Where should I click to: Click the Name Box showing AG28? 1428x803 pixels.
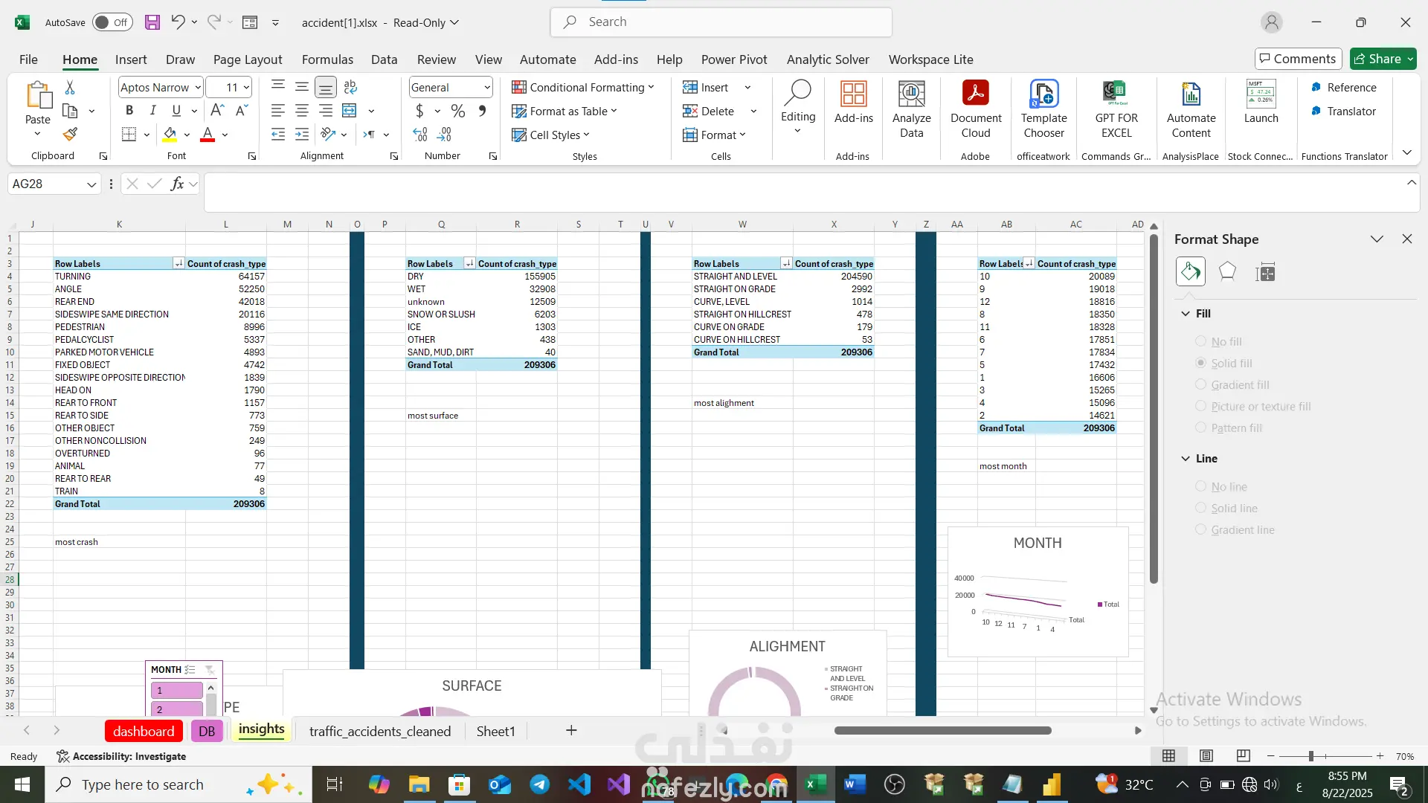tap(46, 184)
